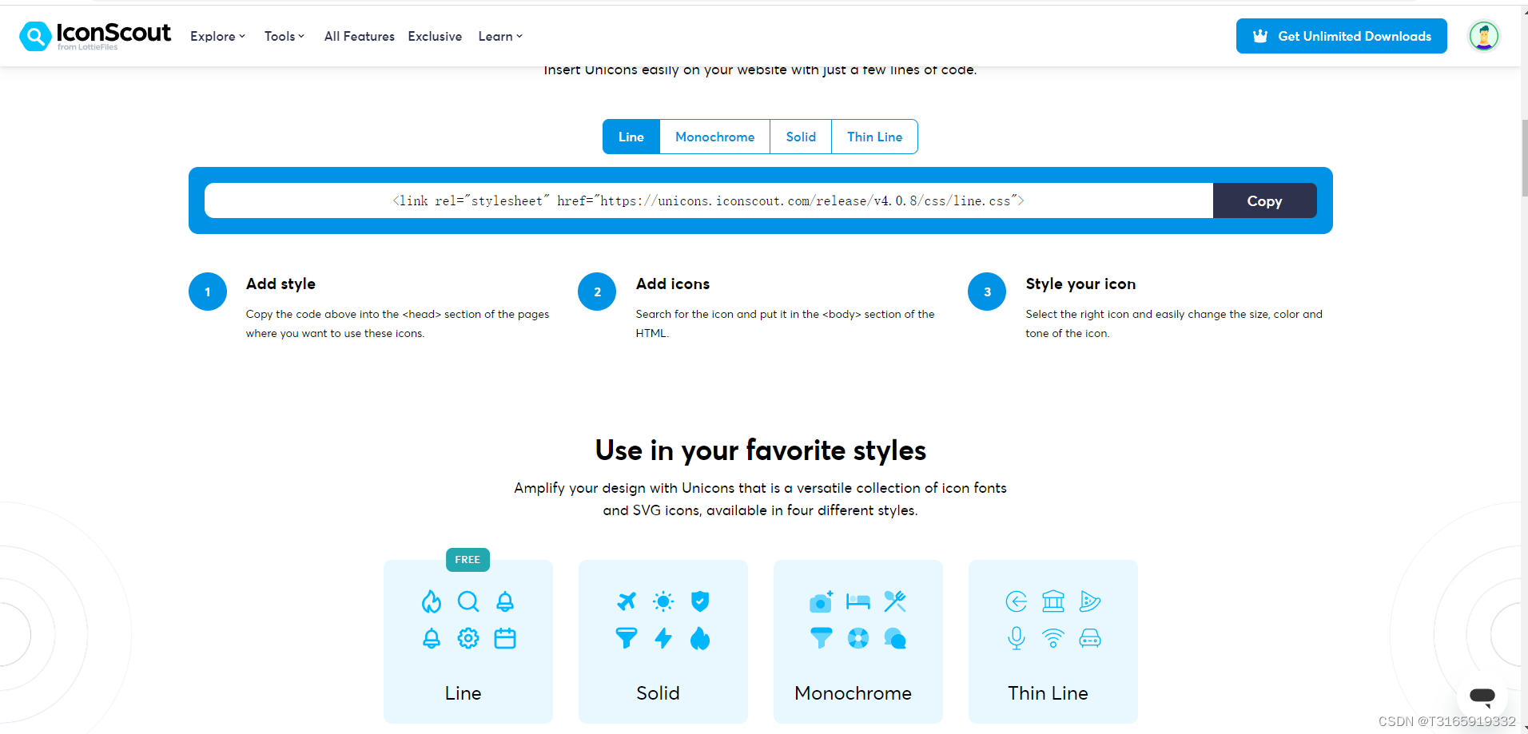Viewport: 1528px width, 734px height.
Task: Switch to the Solid style tab
Action: tap(801, 137)
